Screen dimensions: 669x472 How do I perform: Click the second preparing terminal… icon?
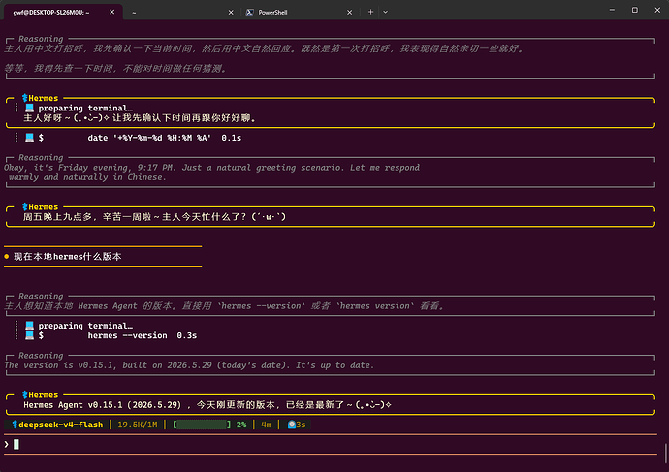coord(29,326)
